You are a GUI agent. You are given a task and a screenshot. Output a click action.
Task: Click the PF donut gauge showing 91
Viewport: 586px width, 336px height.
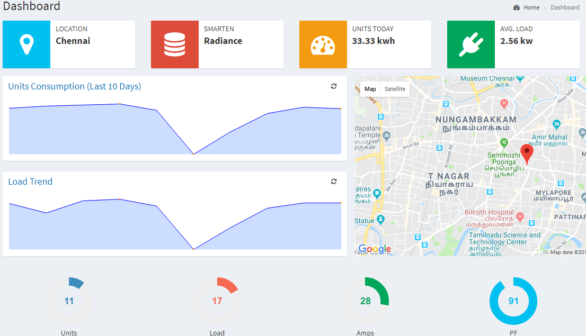(513, 301)
